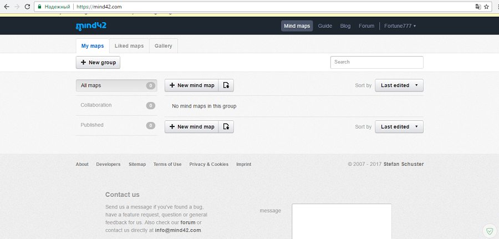Click the green shield icon at bottom right

[x=490, y=231]
